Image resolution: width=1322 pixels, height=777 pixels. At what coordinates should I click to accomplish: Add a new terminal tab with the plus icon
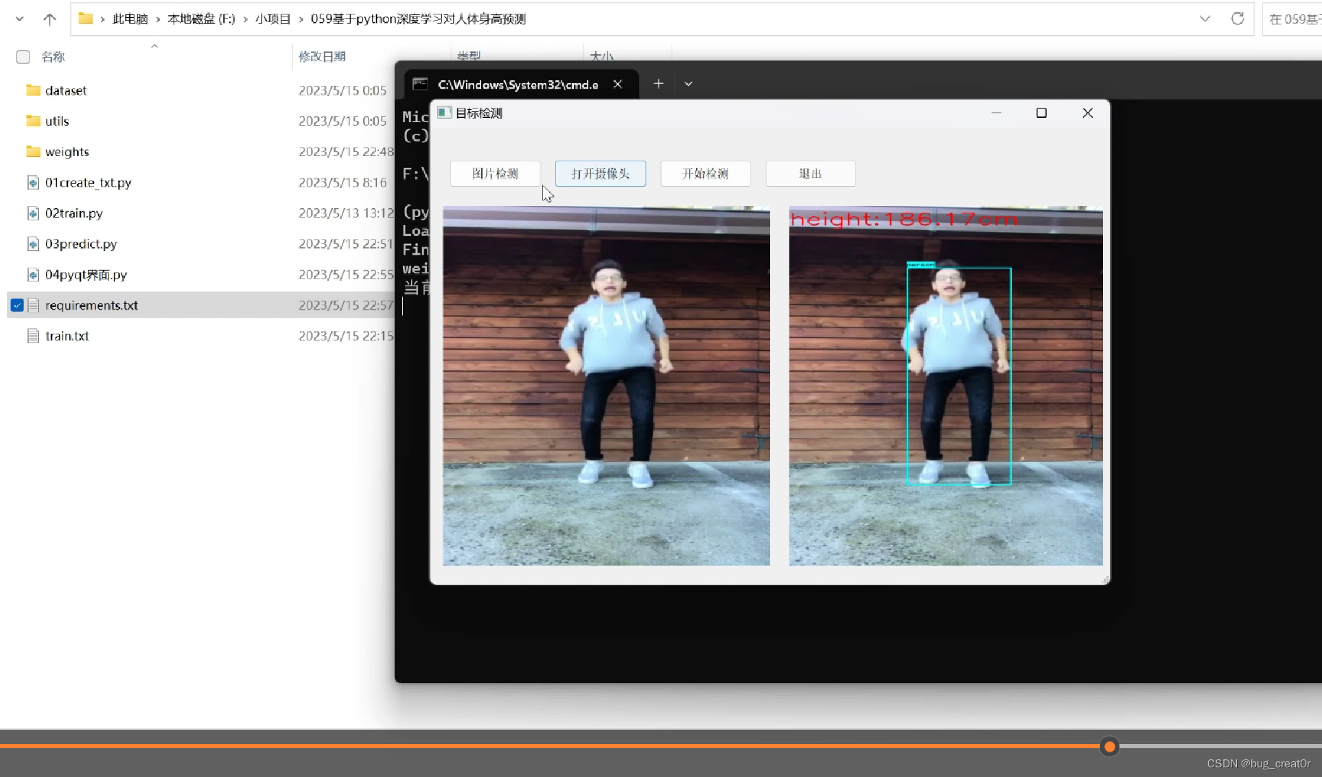pos(658,84)
